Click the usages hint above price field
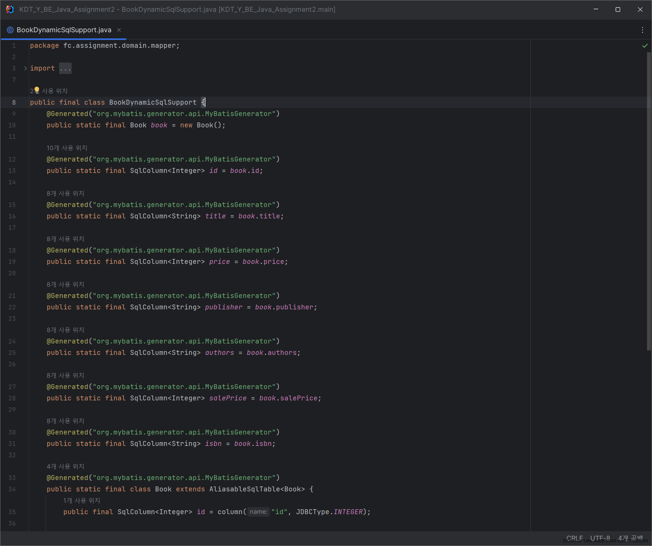Image resolution: width=652 pixels, height=546 pixels. 65,239
